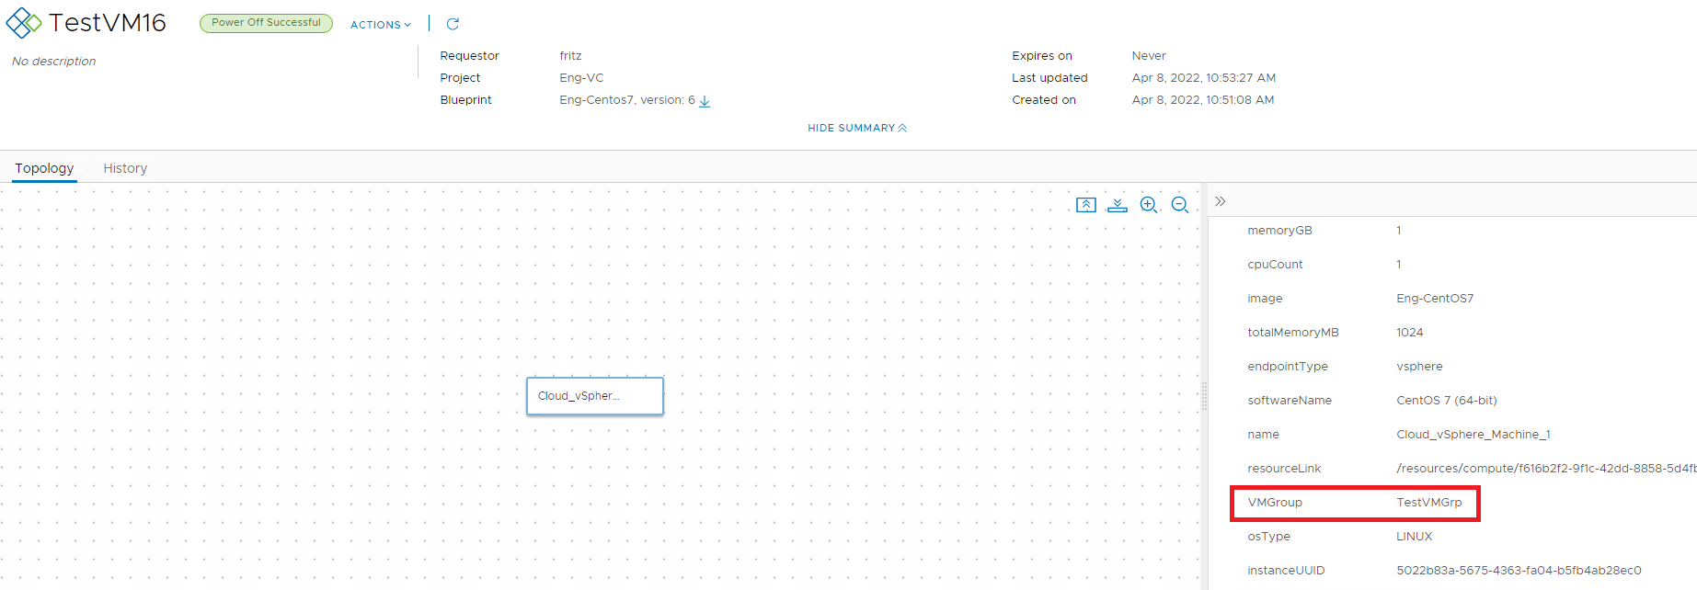The height and width of the screenshot is (590, 1697).
Task: Select the Cloud_vSphere machine node
Action: 595,396
